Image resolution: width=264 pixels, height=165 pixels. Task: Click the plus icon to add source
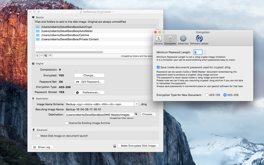tap(37, 56)
